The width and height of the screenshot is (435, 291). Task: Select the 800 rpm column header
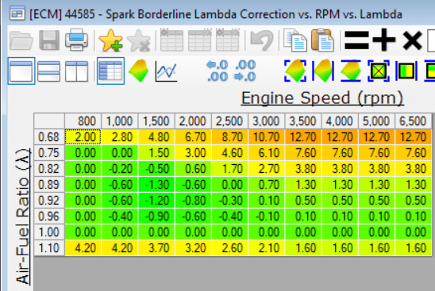click(83, 121)
